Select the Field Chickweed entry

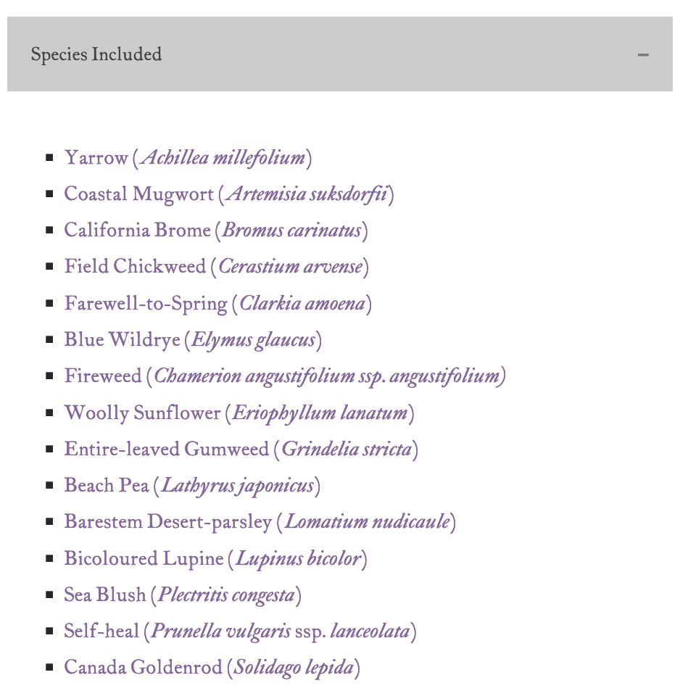click(x=135, y=267)
